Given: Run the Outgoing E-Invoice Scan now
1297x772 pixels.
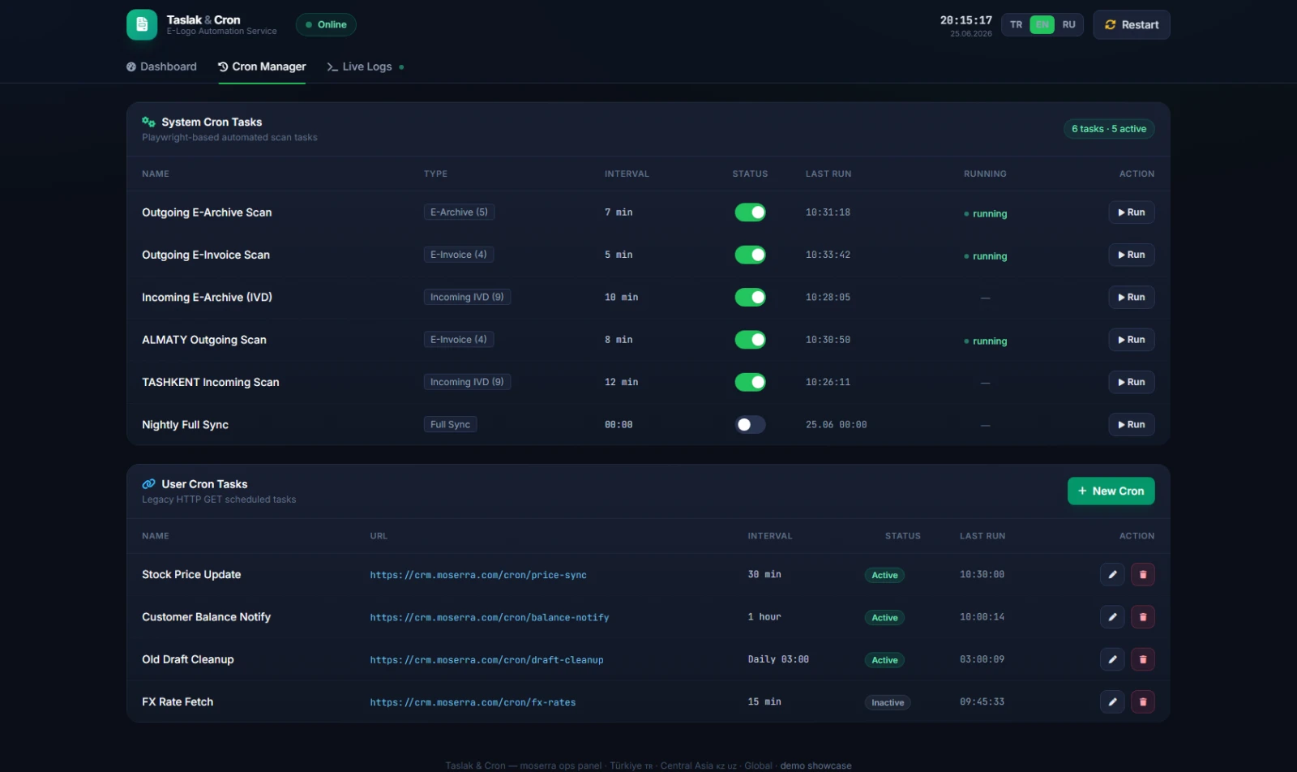Looking at the screenshot, I should click(1131, 255).
